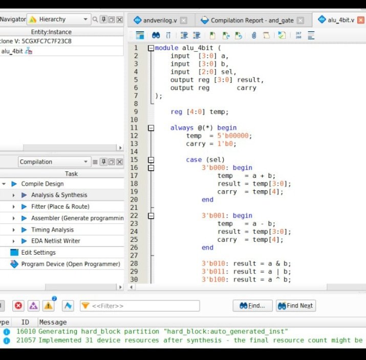The height and width of the screenshot is (360, 366).
Task: Collapse code fold at case line 15
Action: click(x=151, y=160)
